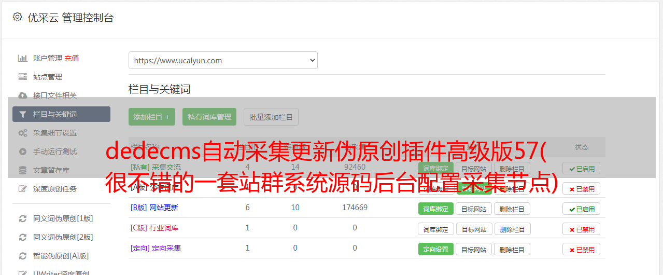
Task: Toggle 已启用 status of 网站更新 row
Action: [582, 209]
